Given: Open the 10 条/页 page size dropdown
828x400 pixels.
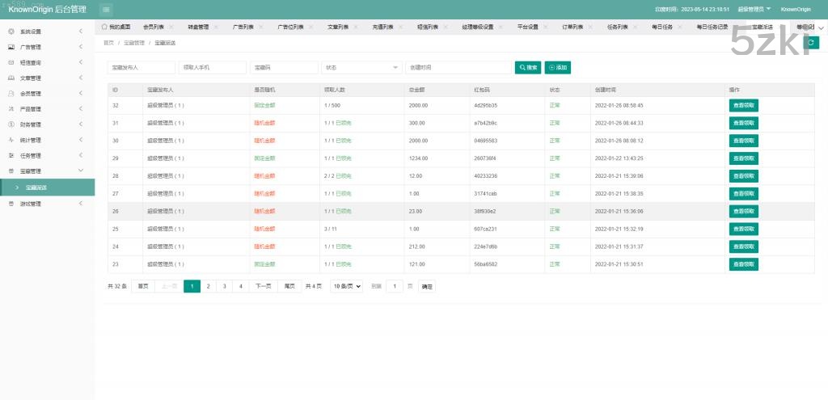Looking at the screenshot, I should [x=346, y=286].
